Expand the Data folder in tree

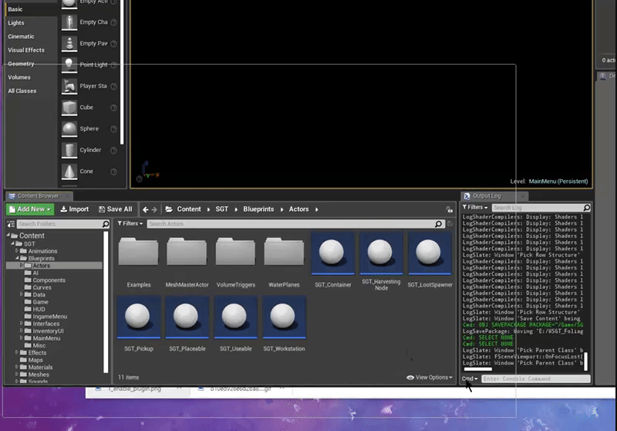tap(22, 294)
